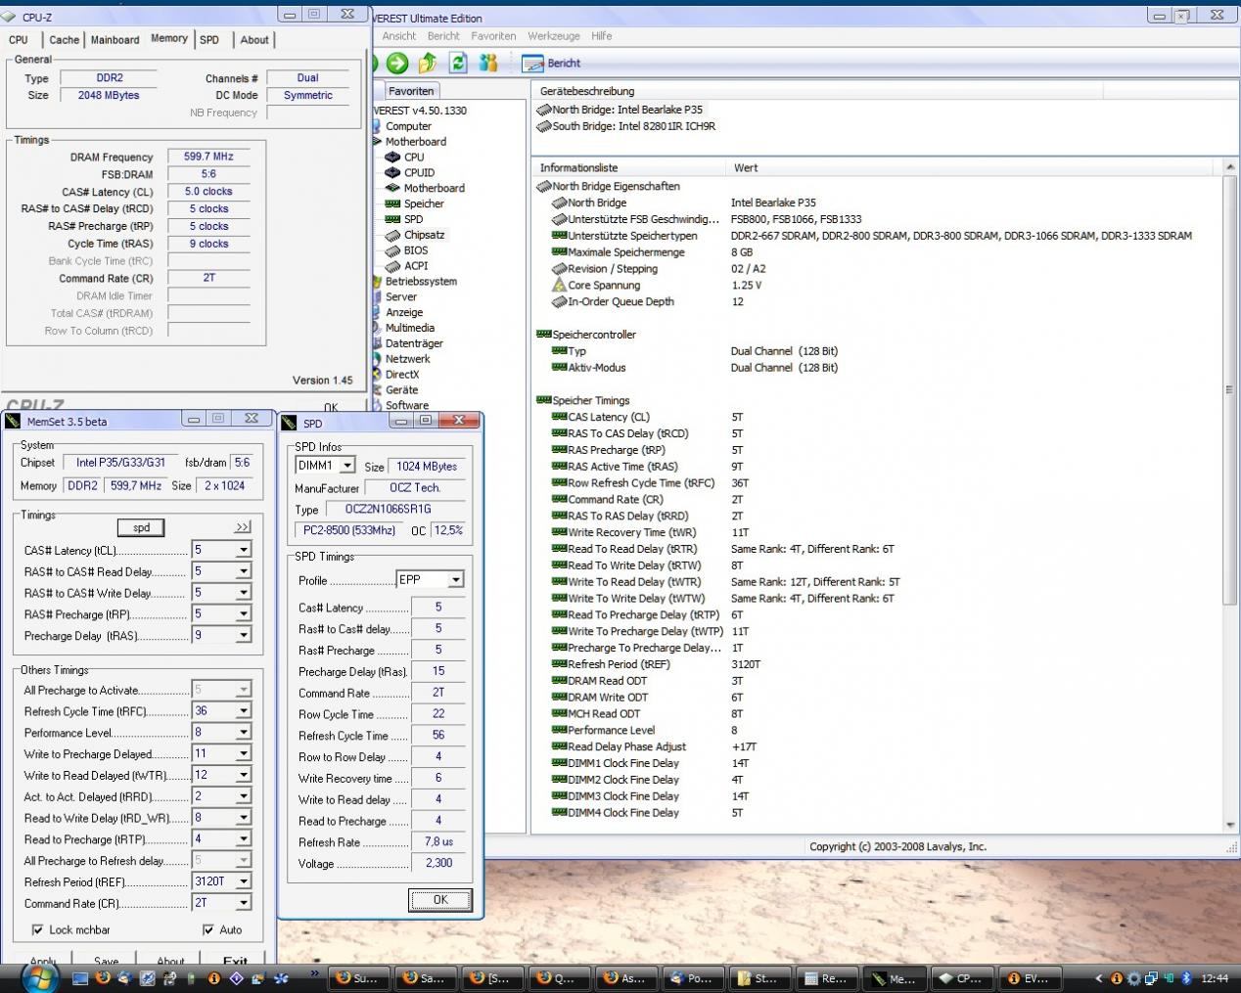
Task: Open the Refresh Cycle Time (tRFC) dropdown
Action: click(243, 711)
